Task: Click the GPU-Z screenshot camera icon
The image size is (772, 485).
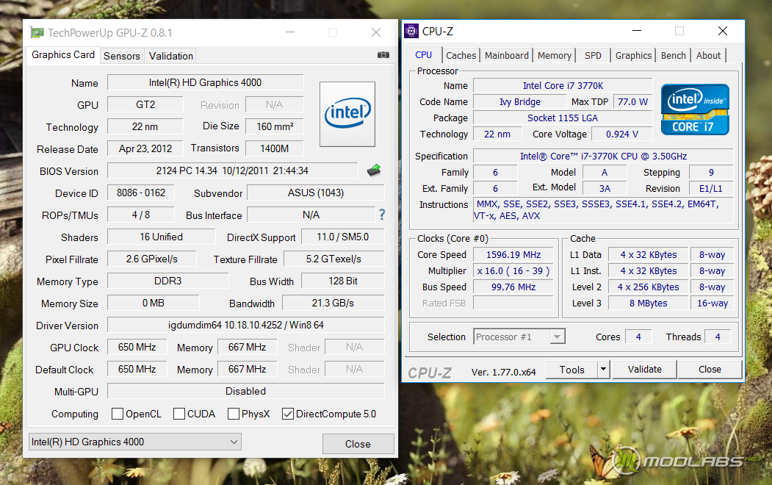Action: [x=383, y=55]
